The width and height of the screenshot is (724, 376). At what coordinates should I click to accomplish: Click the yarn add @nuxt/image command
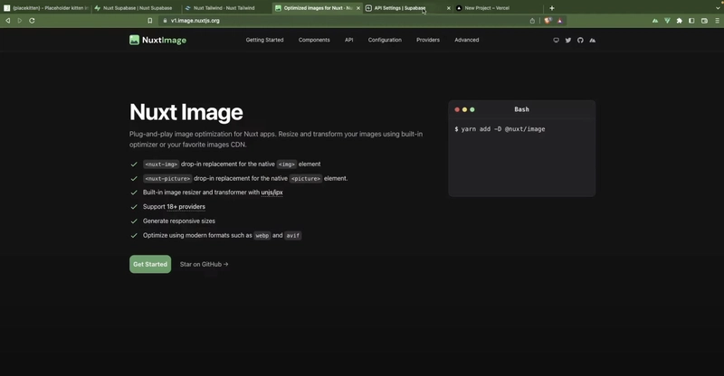pos(500,129)
